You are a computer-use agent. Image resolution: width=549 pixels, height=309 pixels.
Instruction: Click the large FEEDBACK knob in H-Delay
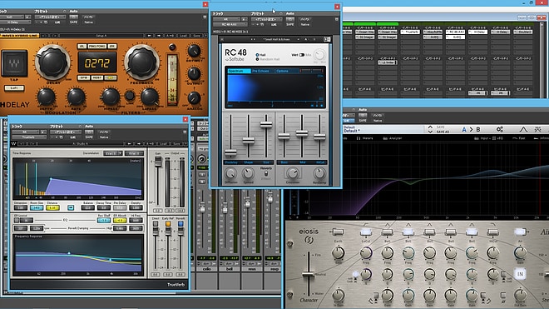(141, 62)
